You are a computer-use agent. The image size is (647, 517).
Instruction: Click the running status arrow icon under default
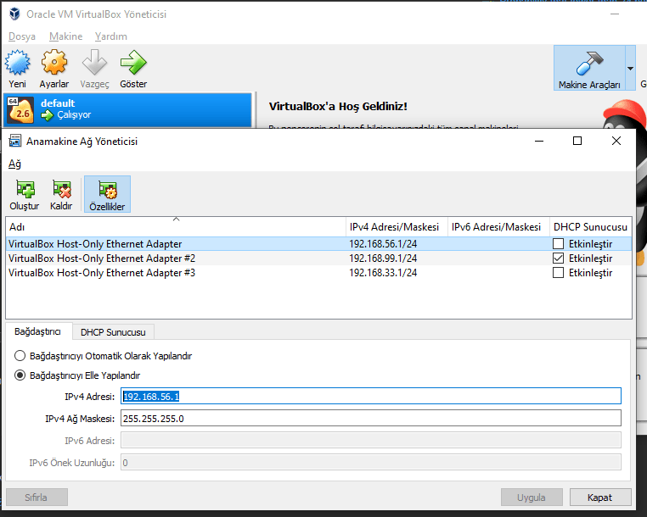47,115
